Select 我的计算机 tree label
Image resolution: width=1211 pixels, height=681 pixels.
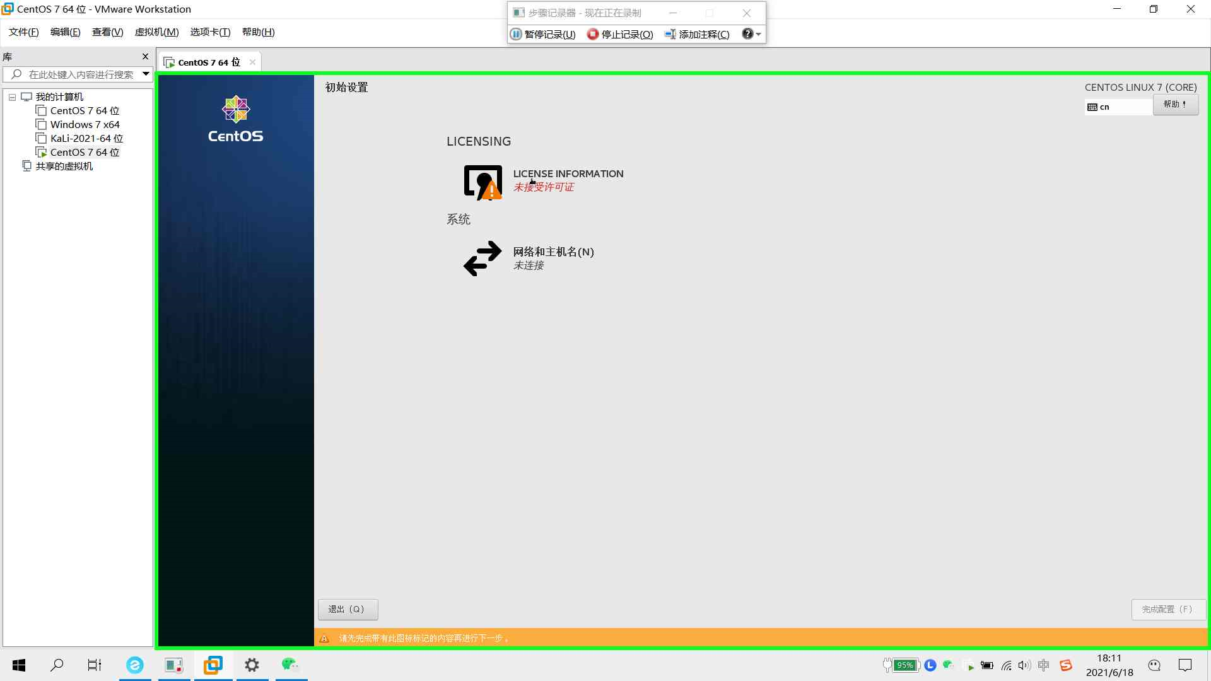59,97
